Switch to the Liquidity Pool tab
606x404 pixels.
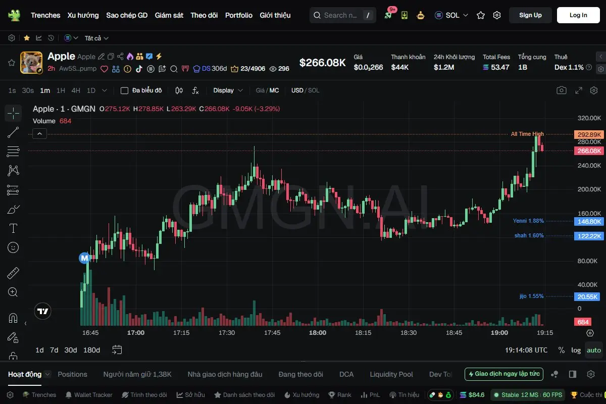pyautogui.click(x=391, y=374)
